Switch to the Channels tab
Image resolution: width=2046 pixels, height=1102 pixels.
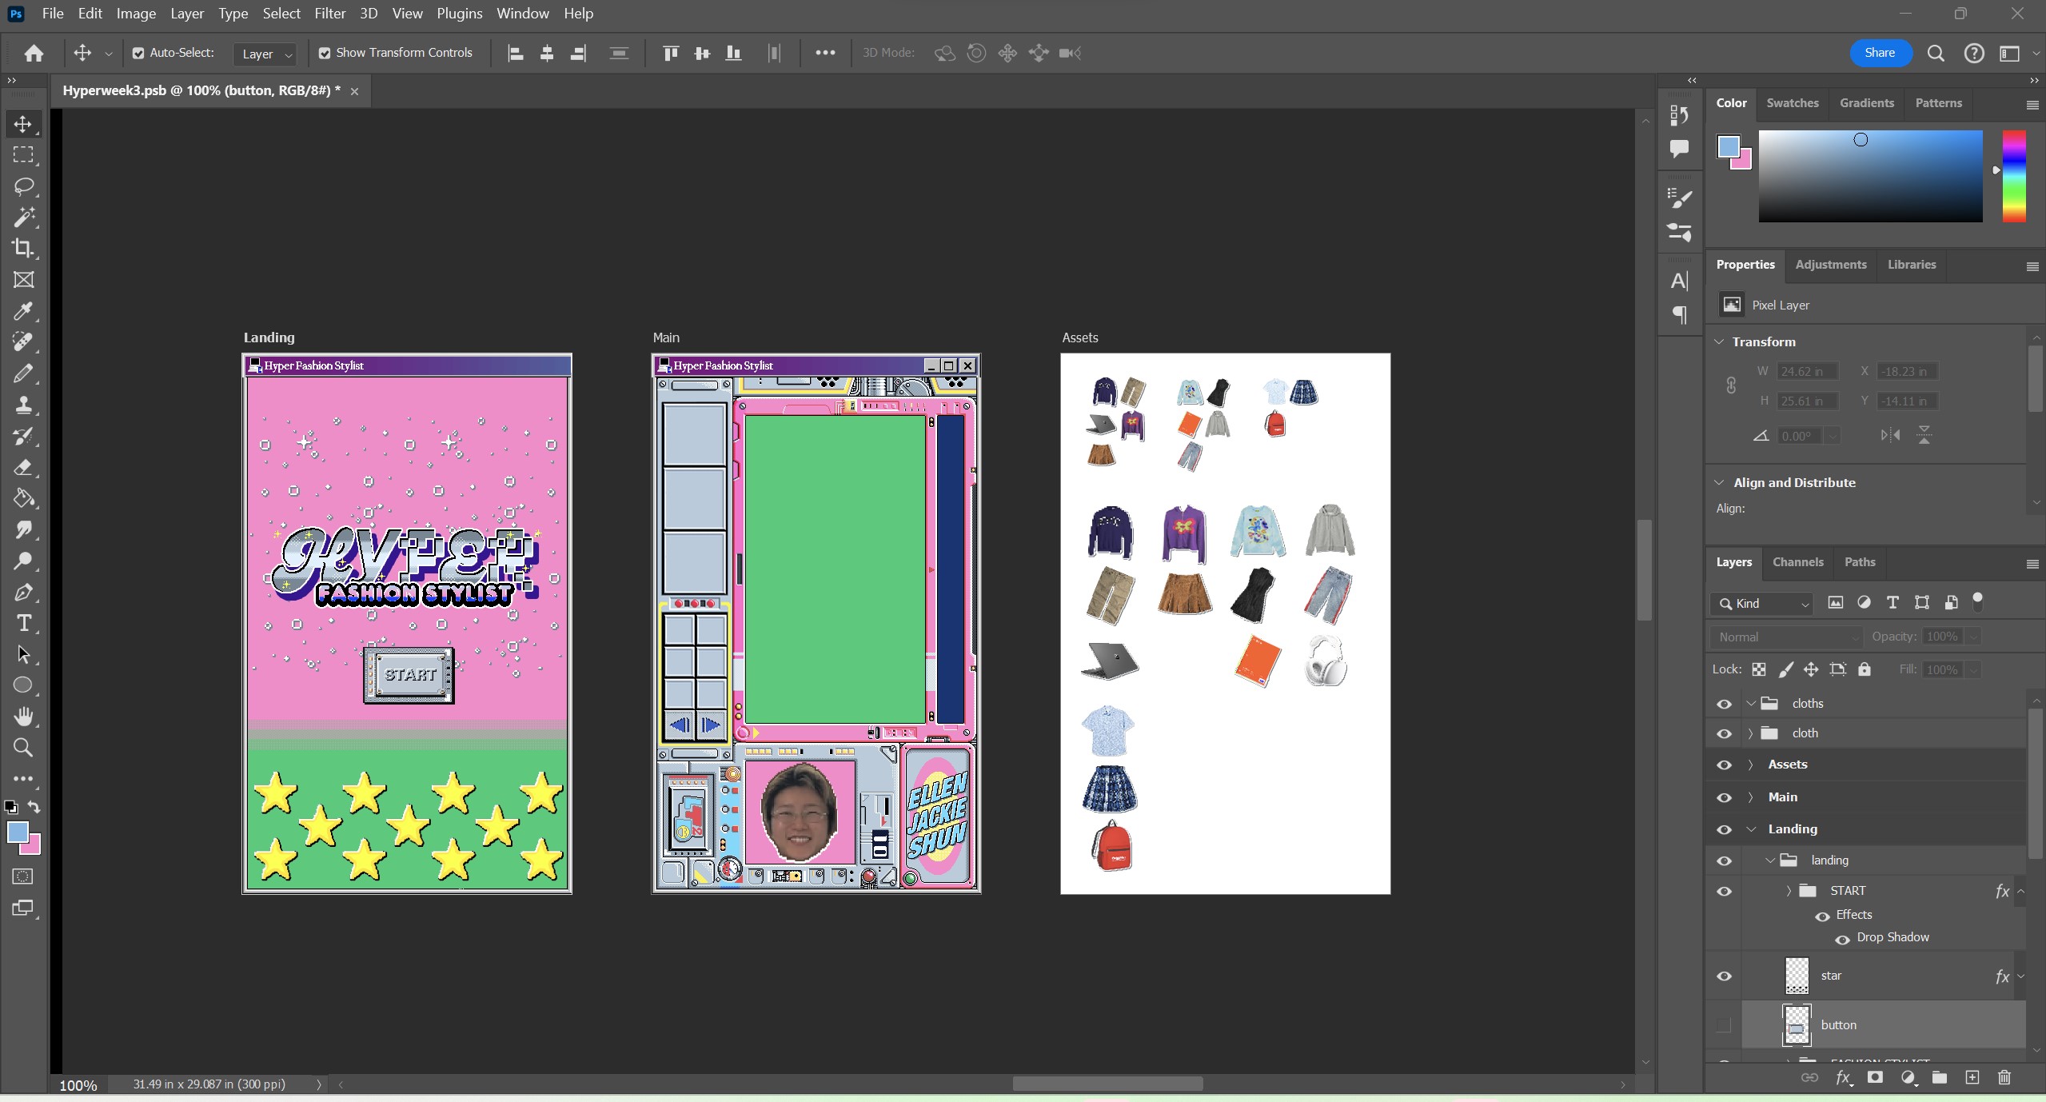[1797, 562]
